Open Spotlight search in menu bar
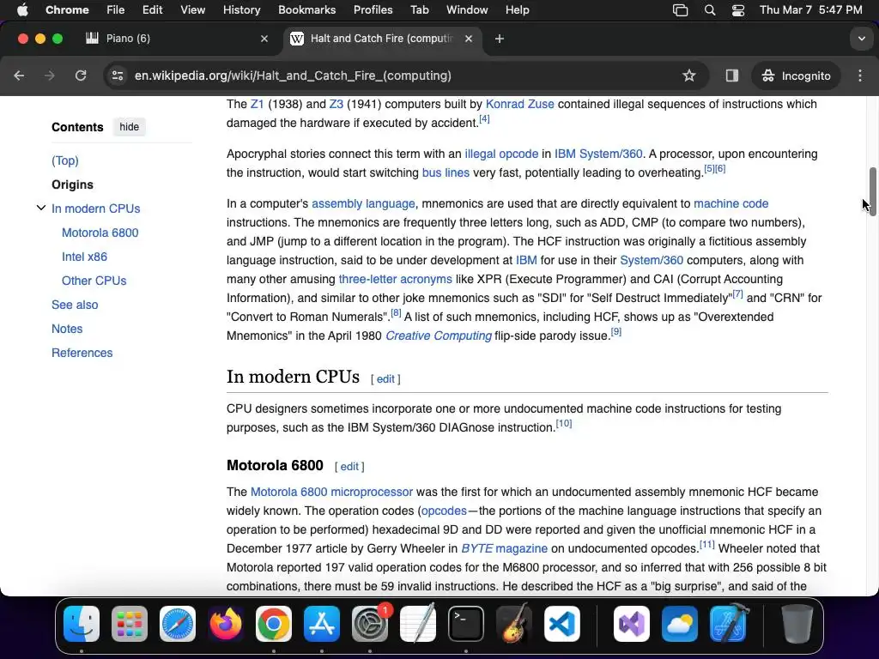 click(710, 10)
